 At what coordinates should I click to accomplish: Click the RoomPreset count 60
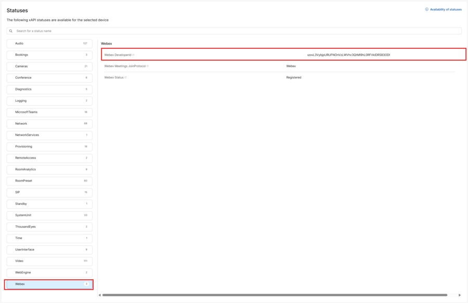[86, 181]
